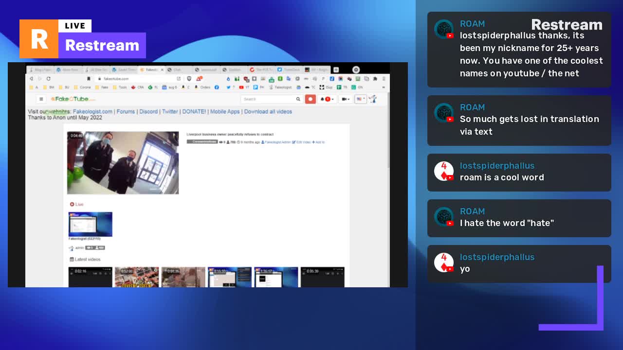The width and height of the screenshot is (623, 350).
Task: Open the Fakeologist Admin channel link
Action: click(276, 142)
